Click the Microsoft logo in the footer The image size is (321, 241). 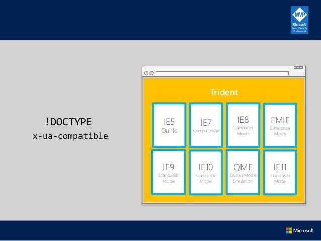point(300,230)
